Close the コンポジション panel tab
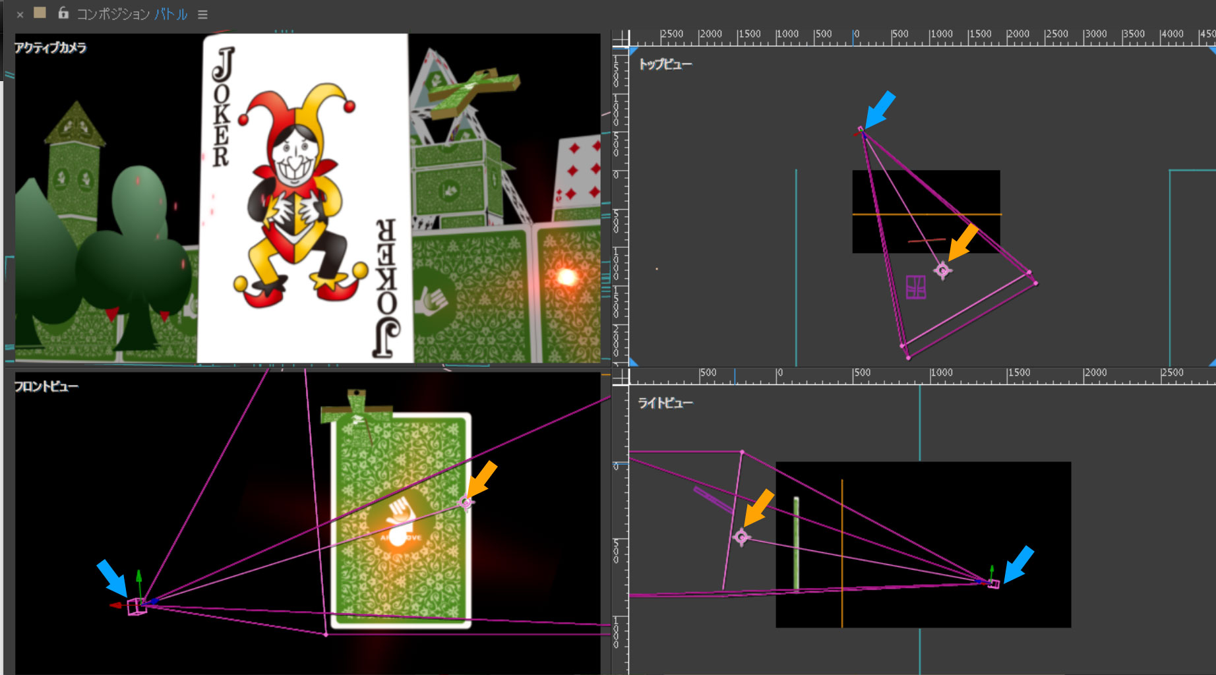 (20, 15)
